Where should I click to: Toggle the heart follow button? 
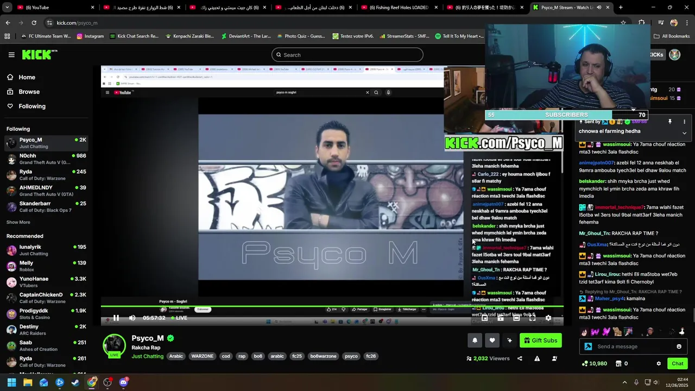492,340
